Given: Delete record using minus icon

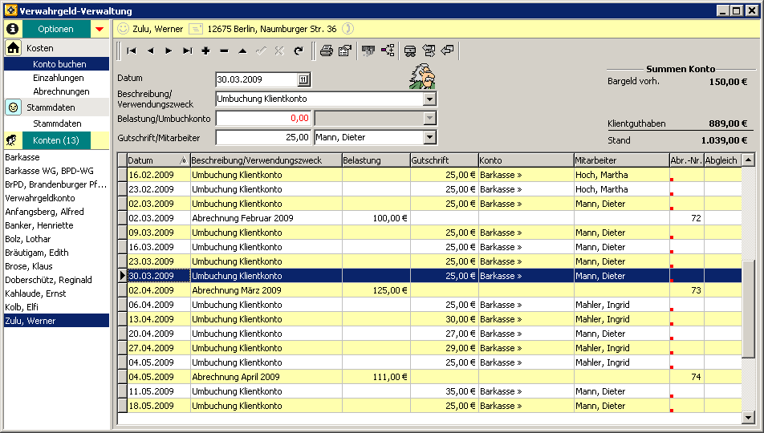Looking at the screenshot, I should (224, 51).
